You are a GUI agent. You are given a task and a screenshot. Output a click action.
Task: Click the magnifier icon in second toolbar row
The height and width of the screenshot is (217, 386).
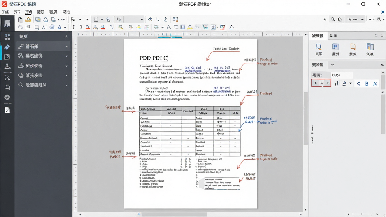click(x=20, y=27)
